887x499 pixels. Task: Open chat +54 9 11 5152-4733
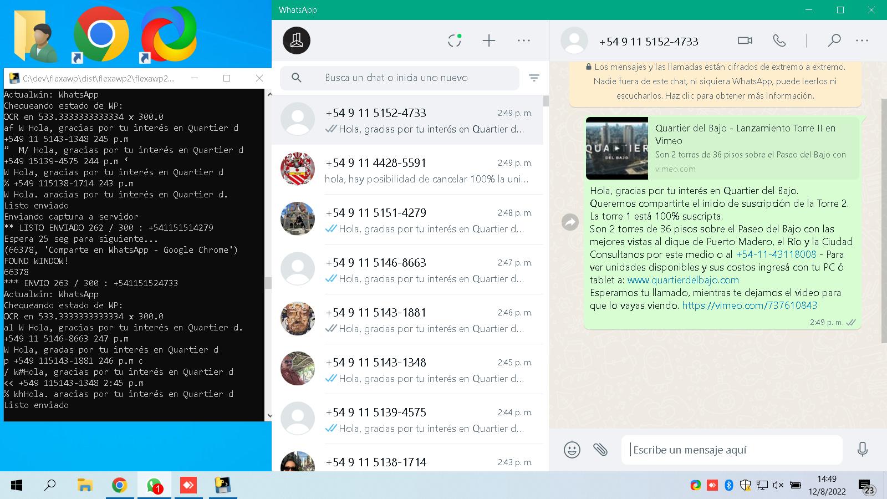407,120
